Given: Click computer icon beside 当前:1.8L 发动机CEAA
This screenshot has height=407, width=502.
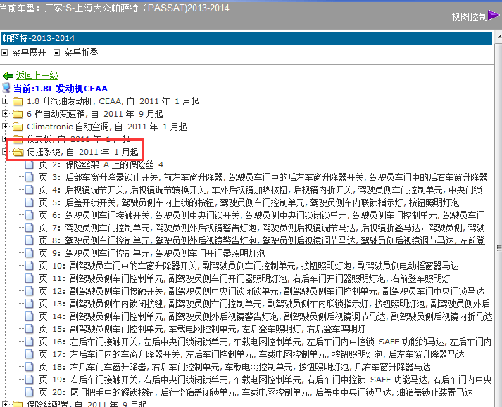Looking at the screenshot, I should pyautogui.click(x=6, y=89).
